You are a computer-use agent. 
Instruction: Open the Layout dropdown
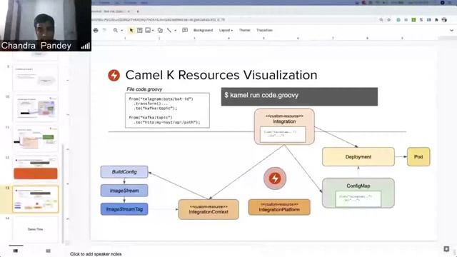226,30
